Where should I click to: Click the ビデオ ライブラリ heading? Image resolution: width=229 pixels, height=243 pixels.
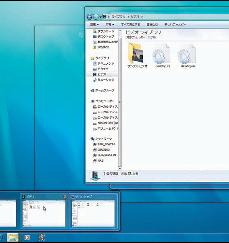pyautogui.click(x=143, y=32)
